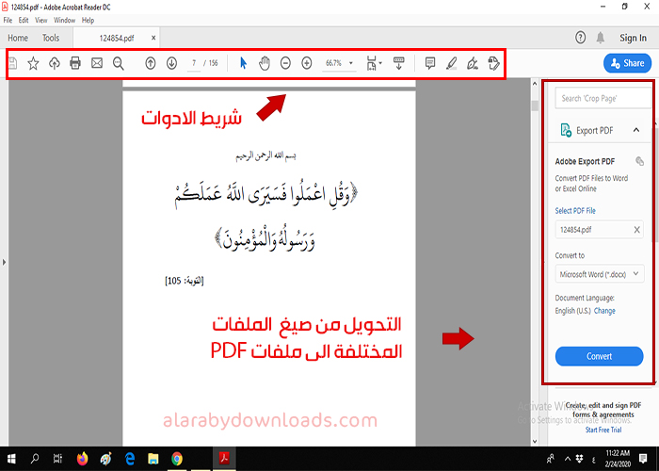Open the Edit menu
Viewport: 659px width, 471px height.
(x=24, y=20)
